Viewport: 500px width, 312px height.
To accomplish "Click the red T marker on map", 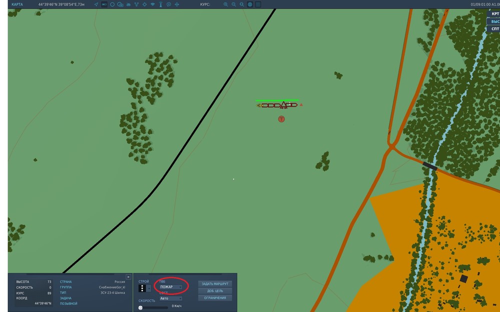I will [x=281, y=119].
